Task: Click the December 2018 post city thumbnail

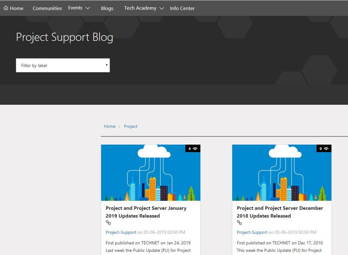Action: 282,173
